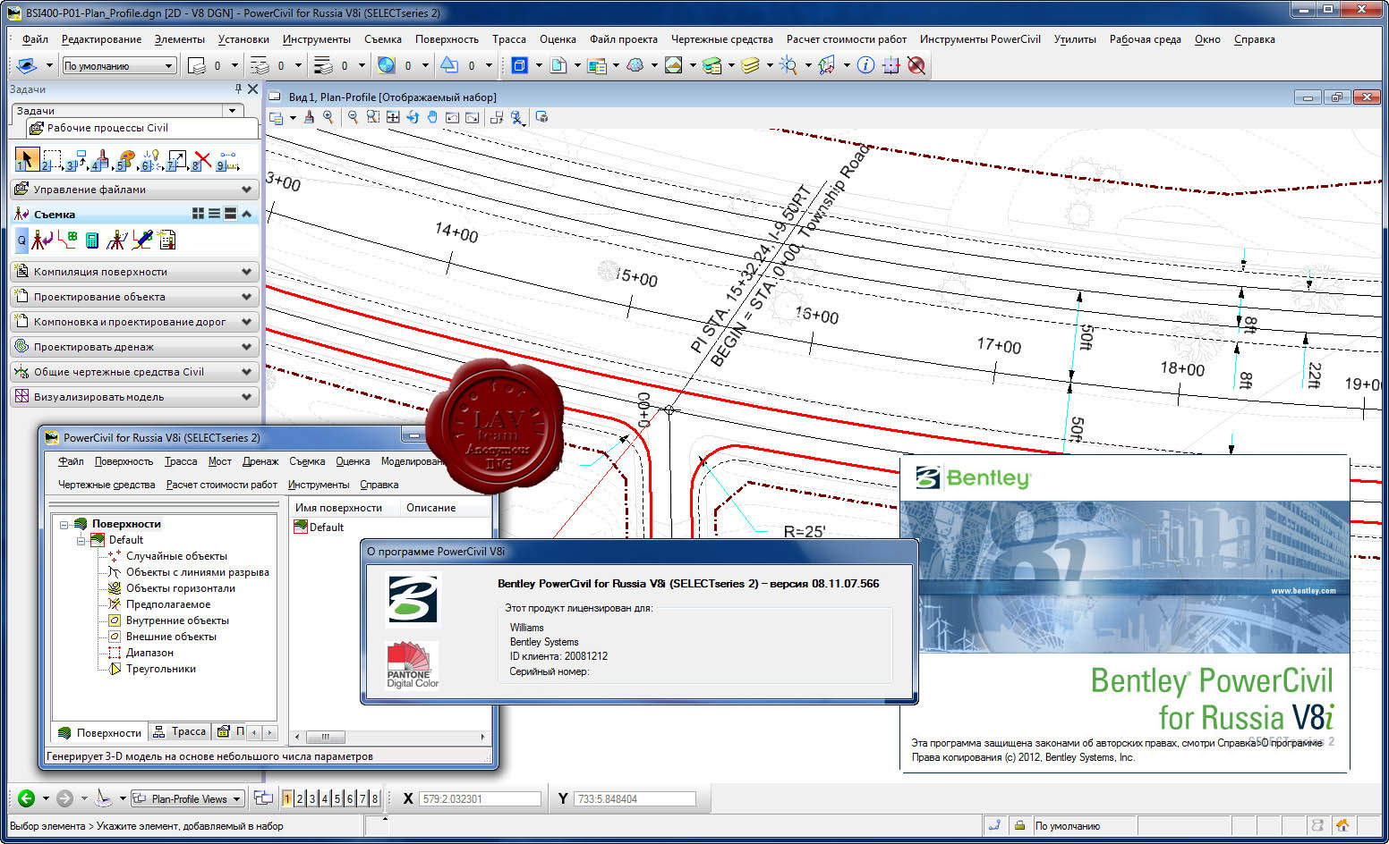1389x844 pixels.
Task: Select the measure tool numbered 9
Action: [x=227, y=160]
